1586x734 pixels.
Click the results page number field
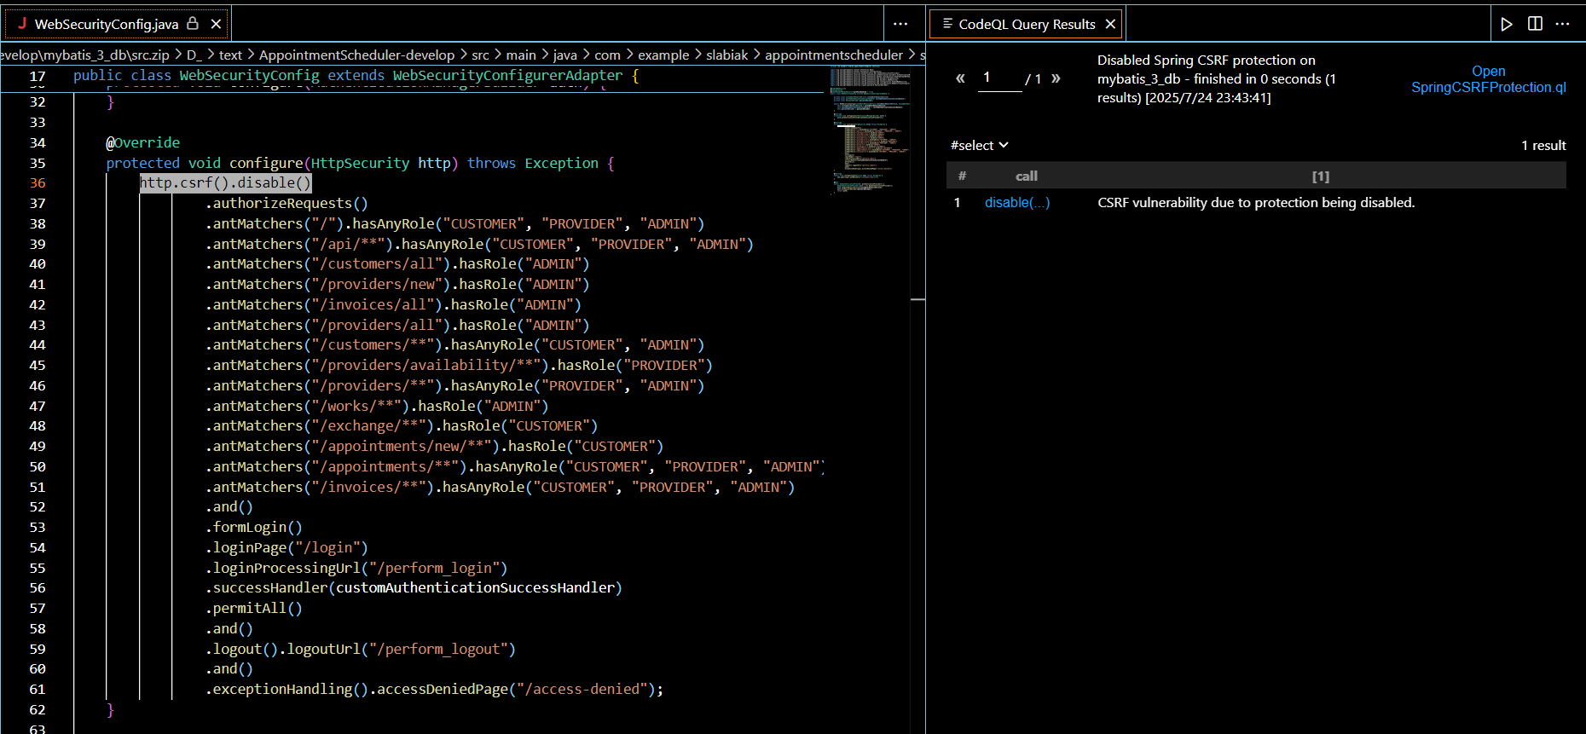click(998, 78)
